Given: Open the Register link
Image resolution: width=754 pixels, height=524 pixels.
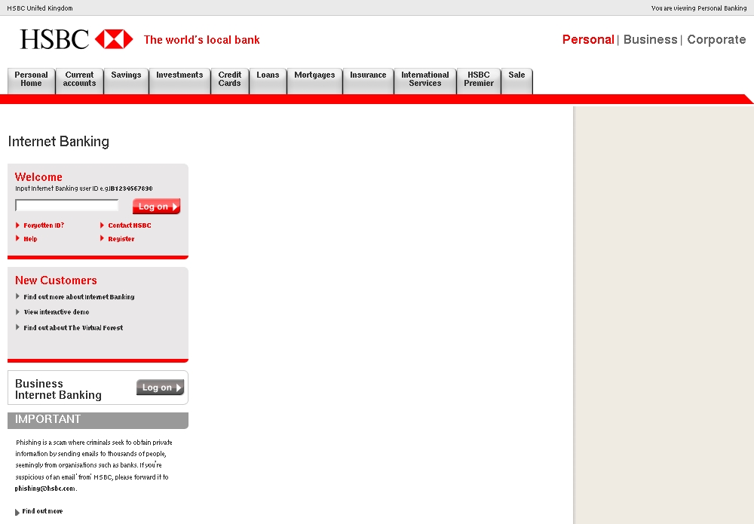Looking at the screenshot, I should (x=121, y=238).
